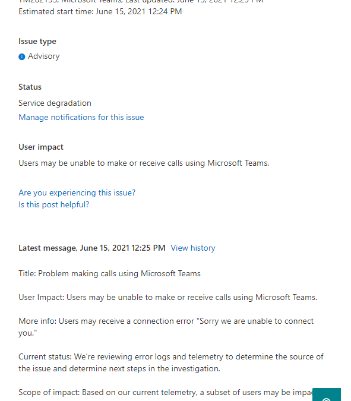Image resolution: width=351 pixels, height=401 pixels.
Task: Click the More info connection error paragraph
Action: pos(166,327)
